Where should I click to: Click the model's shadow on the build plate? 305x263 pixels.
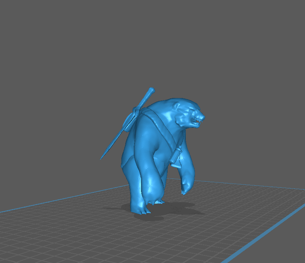(x=175, y=206)
